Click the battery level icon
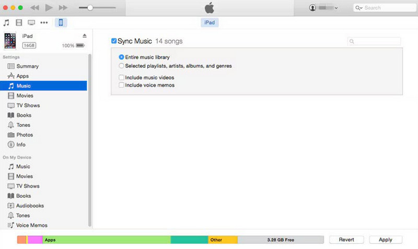This screenshot has height=249, width=418. (x=80, y=45)
